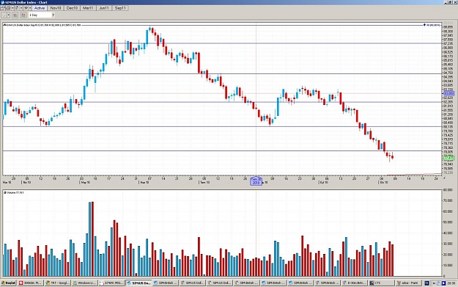Open the Windows taskbar item with globe icon

[84, 283]
